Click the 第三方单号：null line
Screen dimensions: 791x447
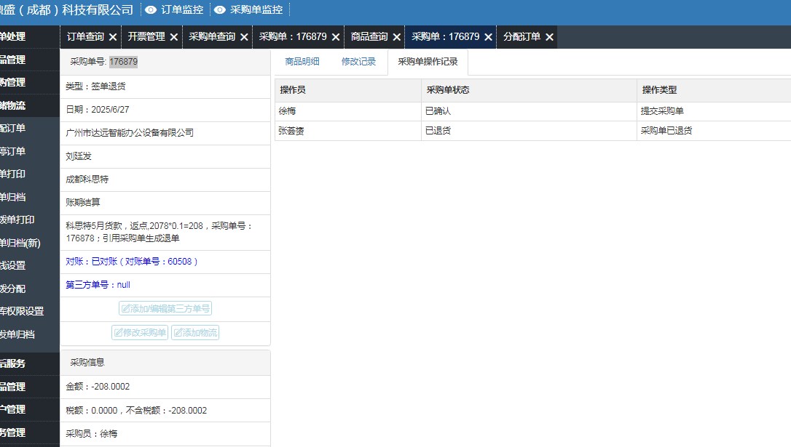98,285
